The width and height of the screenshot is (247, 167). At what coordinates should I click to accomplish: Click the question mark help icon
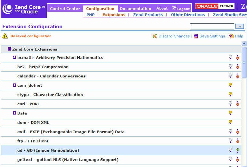tap(231, 36)
